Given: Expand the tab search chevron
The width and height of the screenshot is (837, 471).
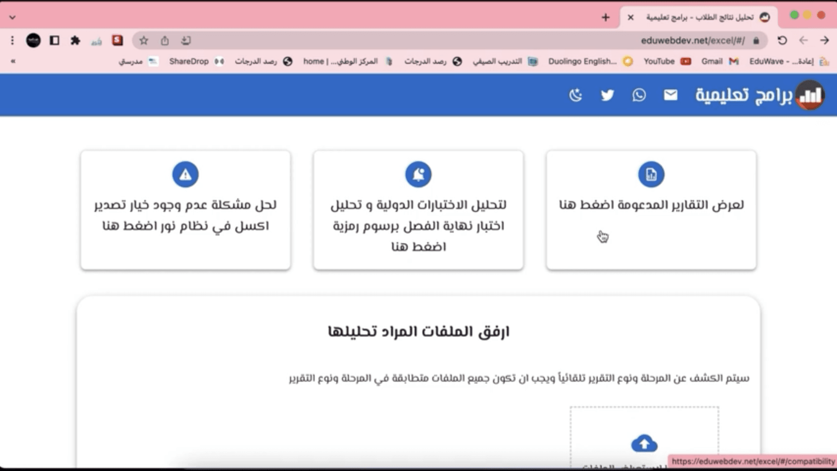Looking at the screenshot, I should tap(13, 17).
